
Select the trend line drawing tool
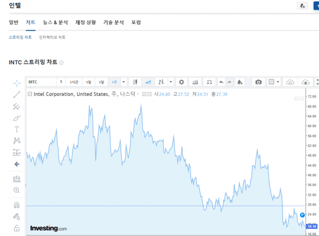point(16,94)
